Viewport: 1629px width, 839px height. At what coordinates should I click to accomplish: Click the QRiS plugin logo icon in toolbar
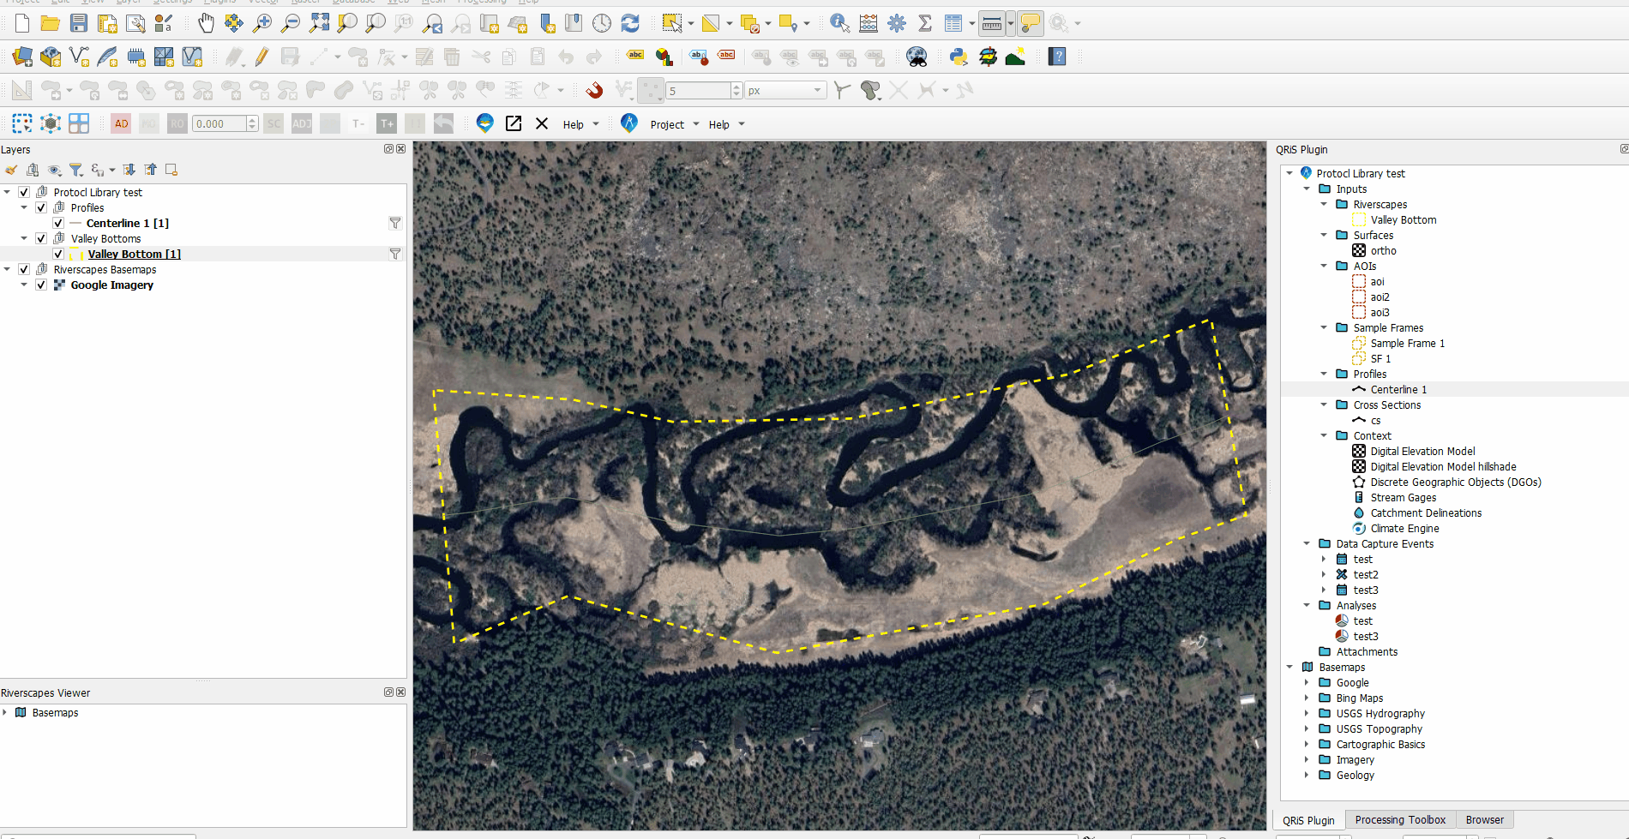click(x=629, y=123)
